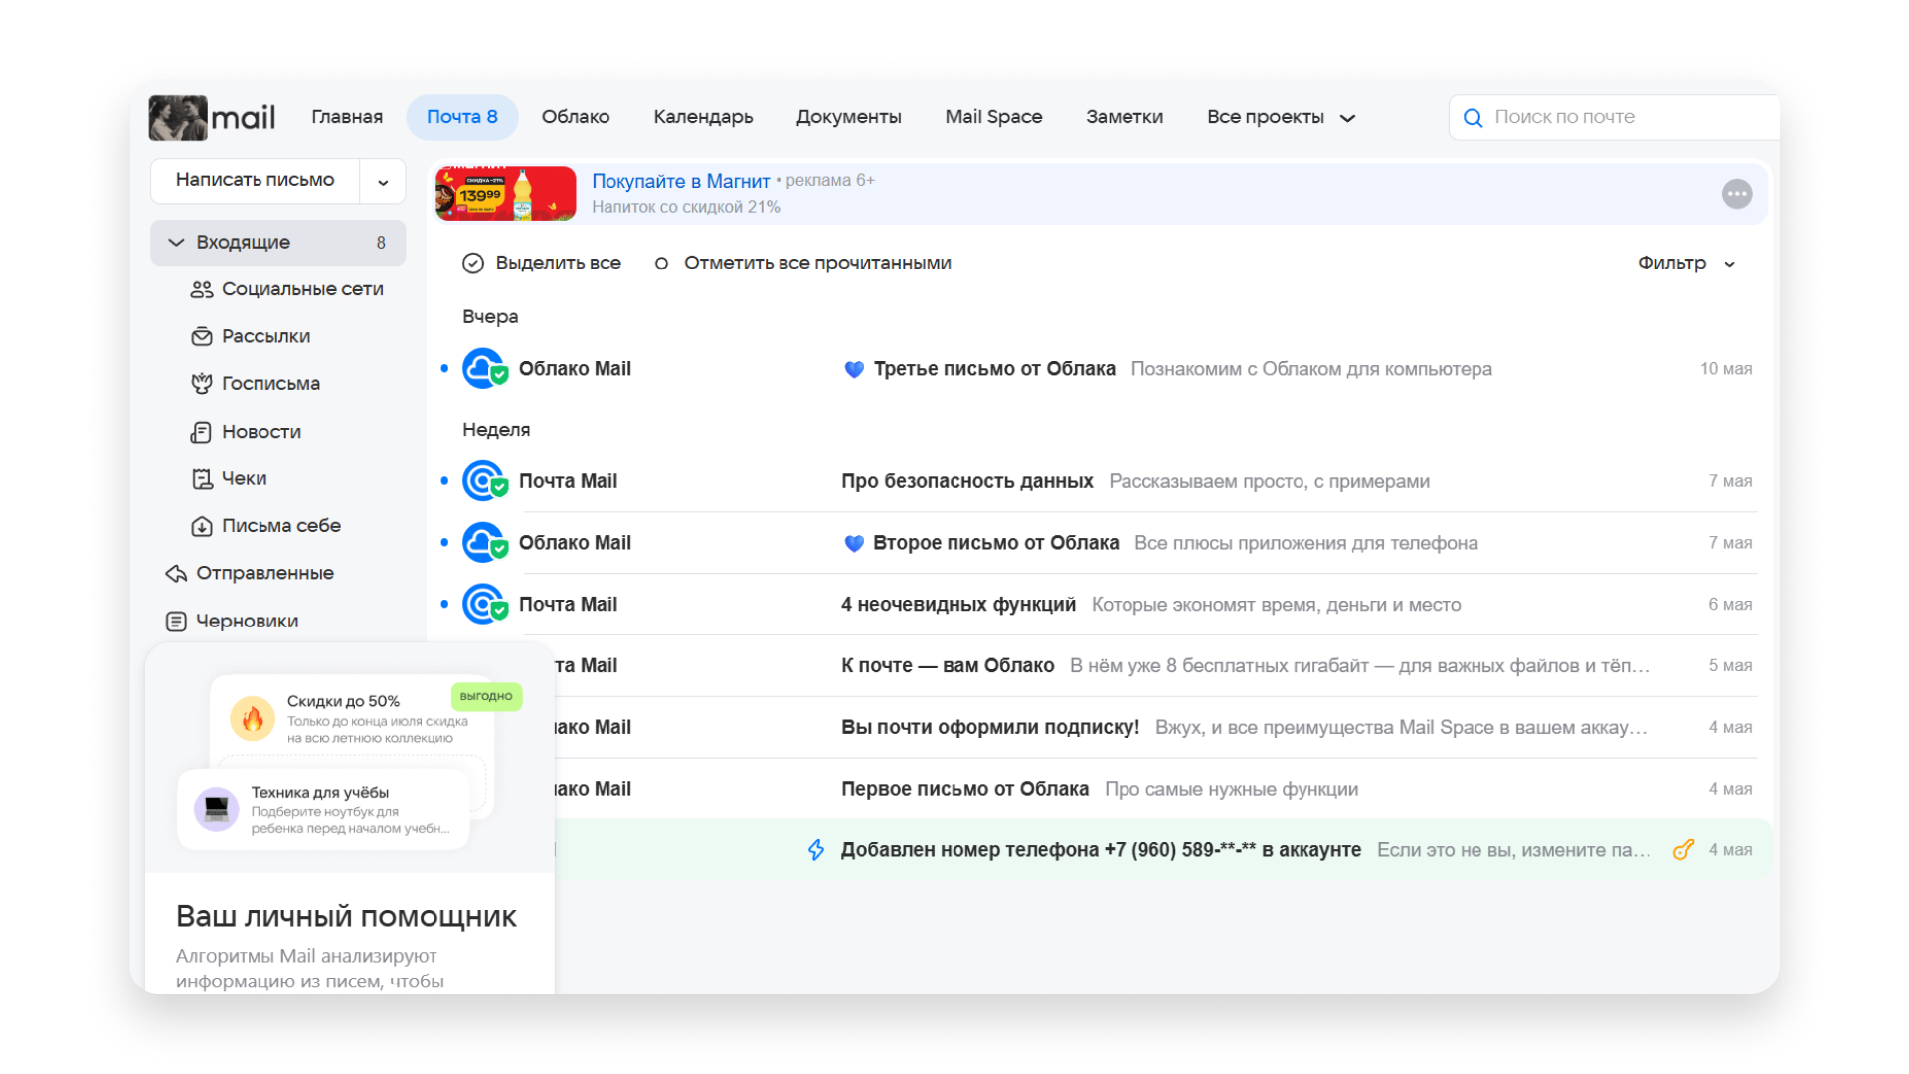The width and height of the screenshot is (1909, 1074).
Task: Click the search magnifier icon
Action: 1474,118
